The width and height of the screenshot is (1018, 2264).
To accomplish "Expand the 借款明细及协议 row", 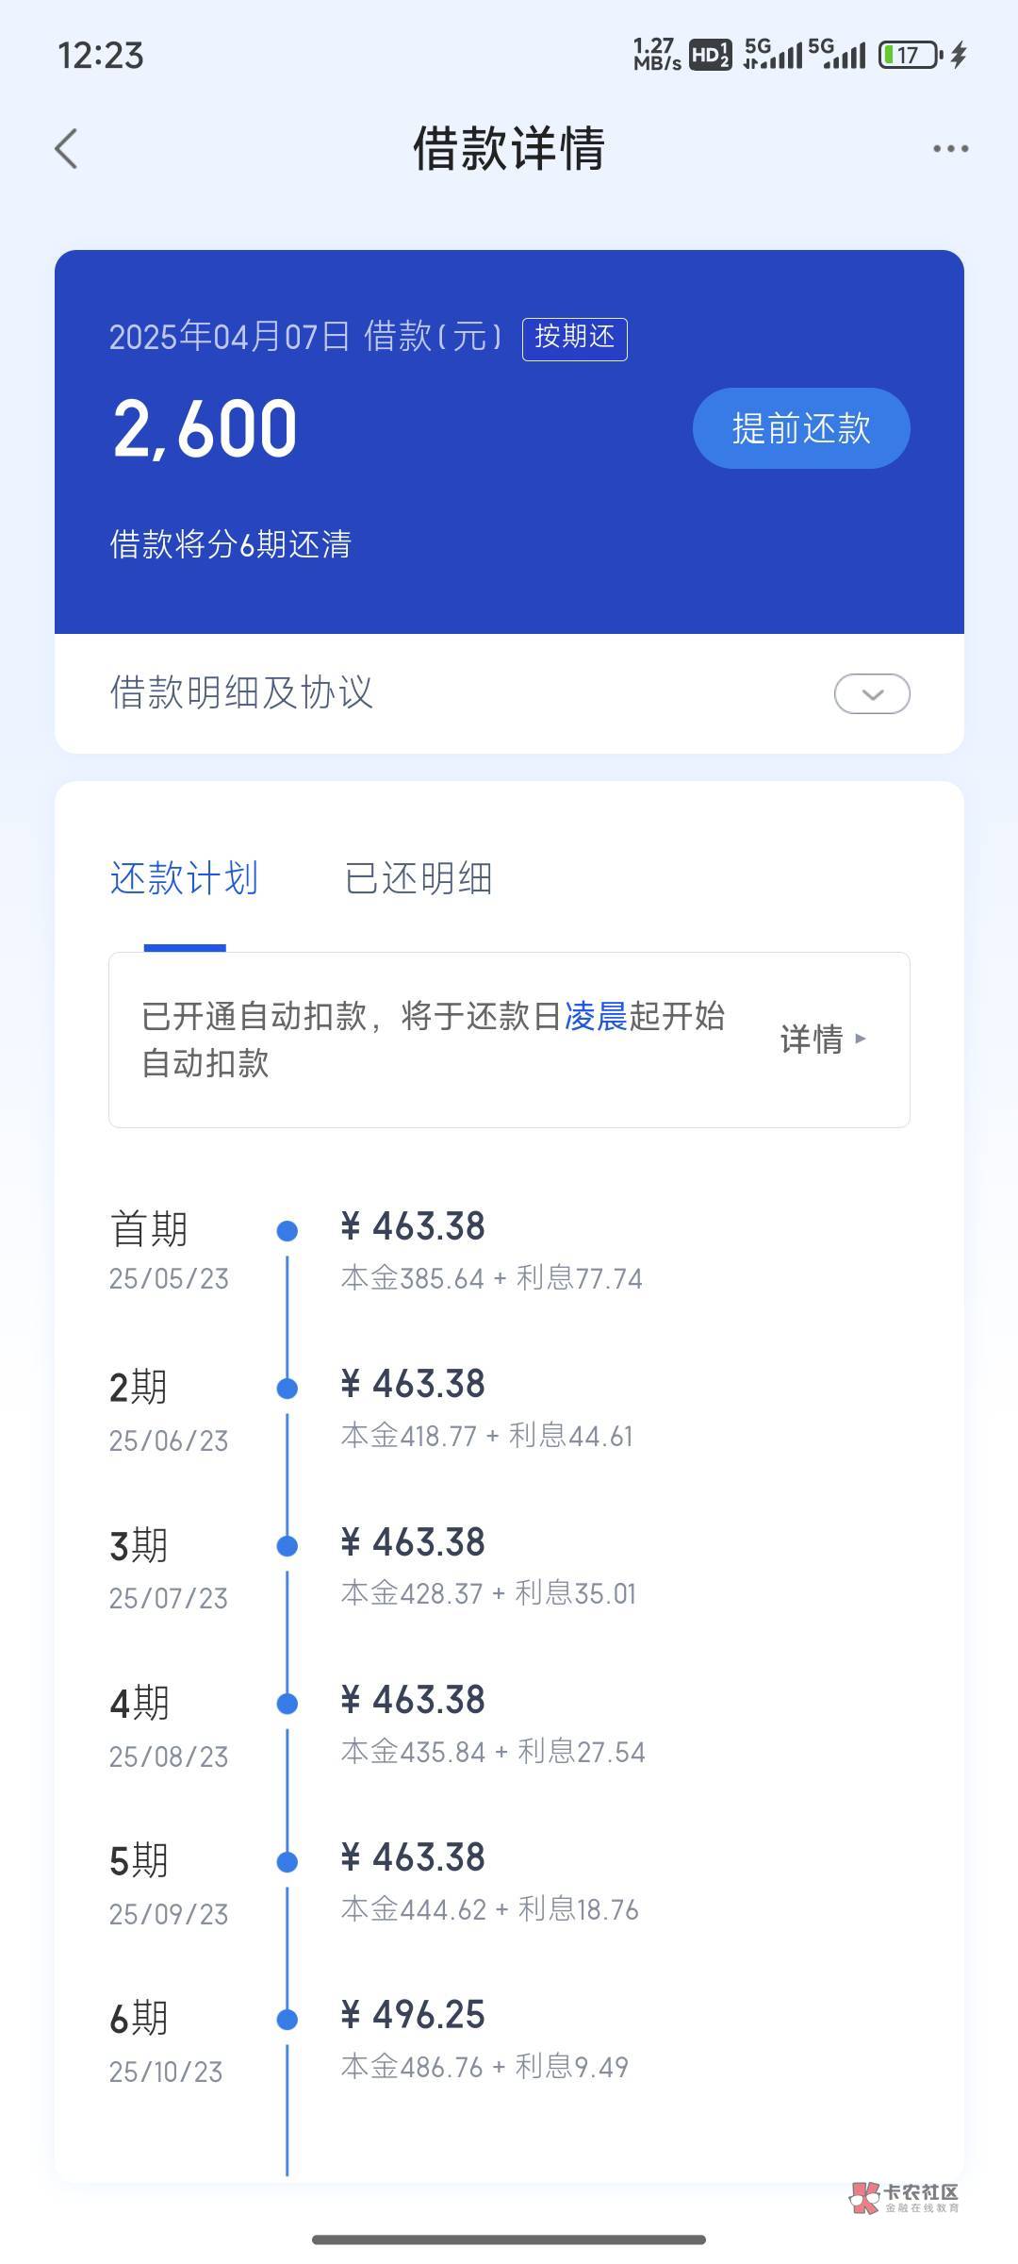I will pyautogui.click(x=241, y=692).
